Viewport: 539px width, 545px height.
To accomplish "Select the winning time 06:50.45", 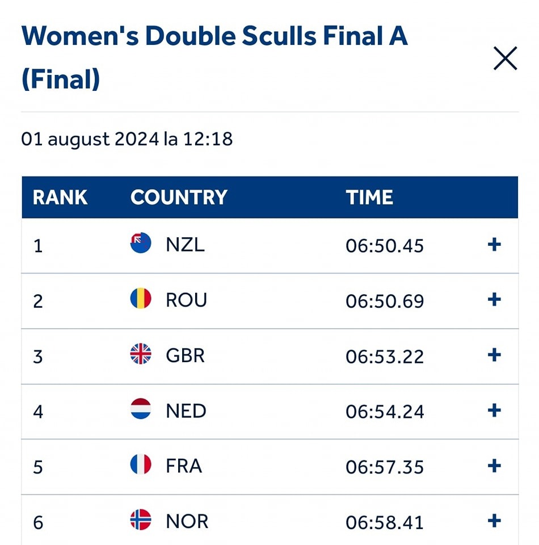I will click(x=385, y=246).
